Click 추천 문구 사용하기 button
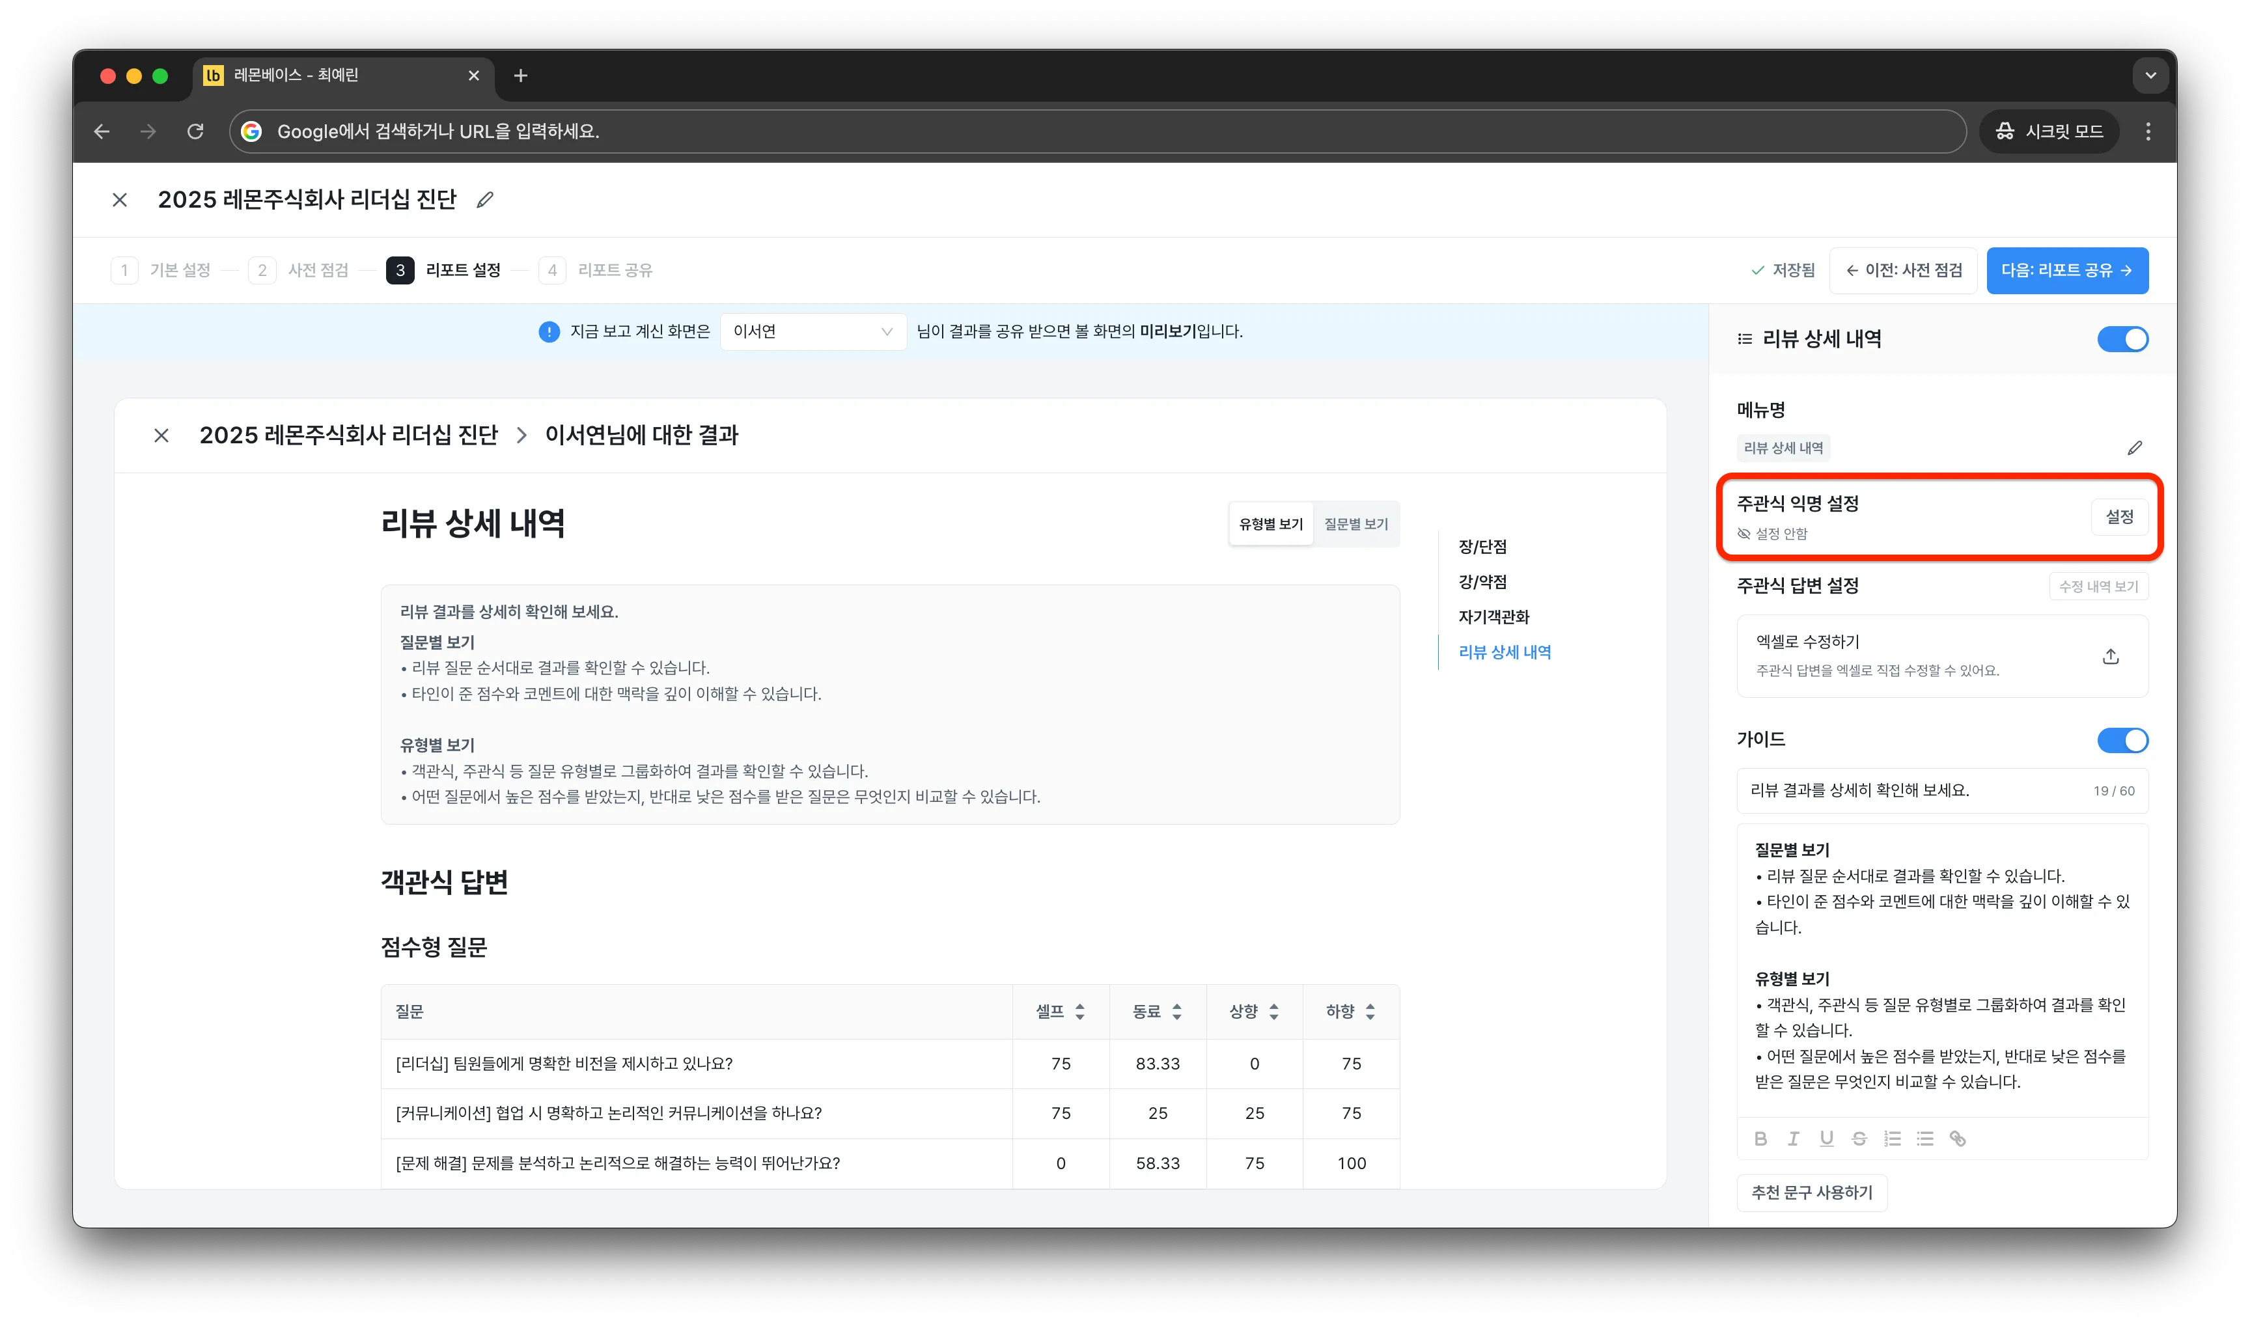Screen dimensions: 2250x1324 point(1812,1193)
